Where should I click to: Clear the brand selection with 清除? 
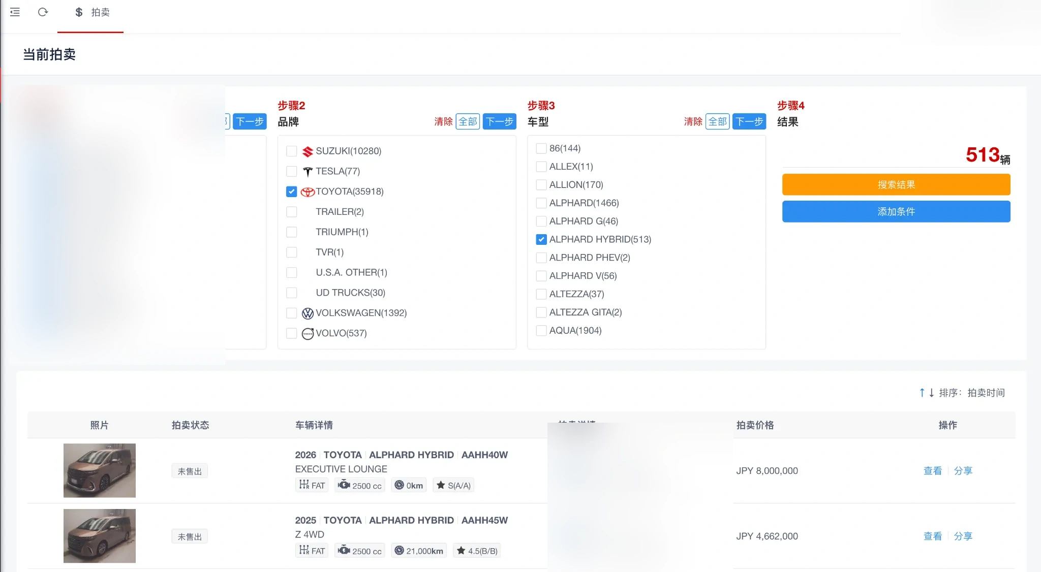tap(443, 121)
